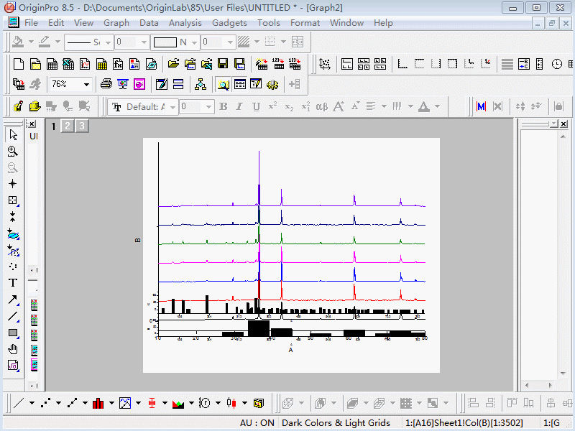Select the Text tool
Screen dimensions: 575x431
point(13,283)
